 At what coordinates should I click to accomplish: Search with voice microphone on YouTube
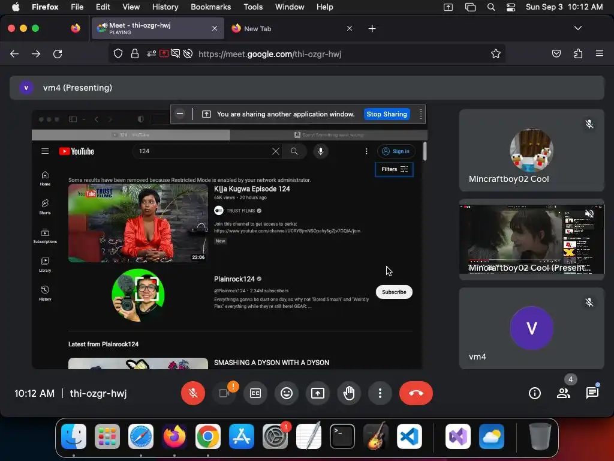pos(320,151)
